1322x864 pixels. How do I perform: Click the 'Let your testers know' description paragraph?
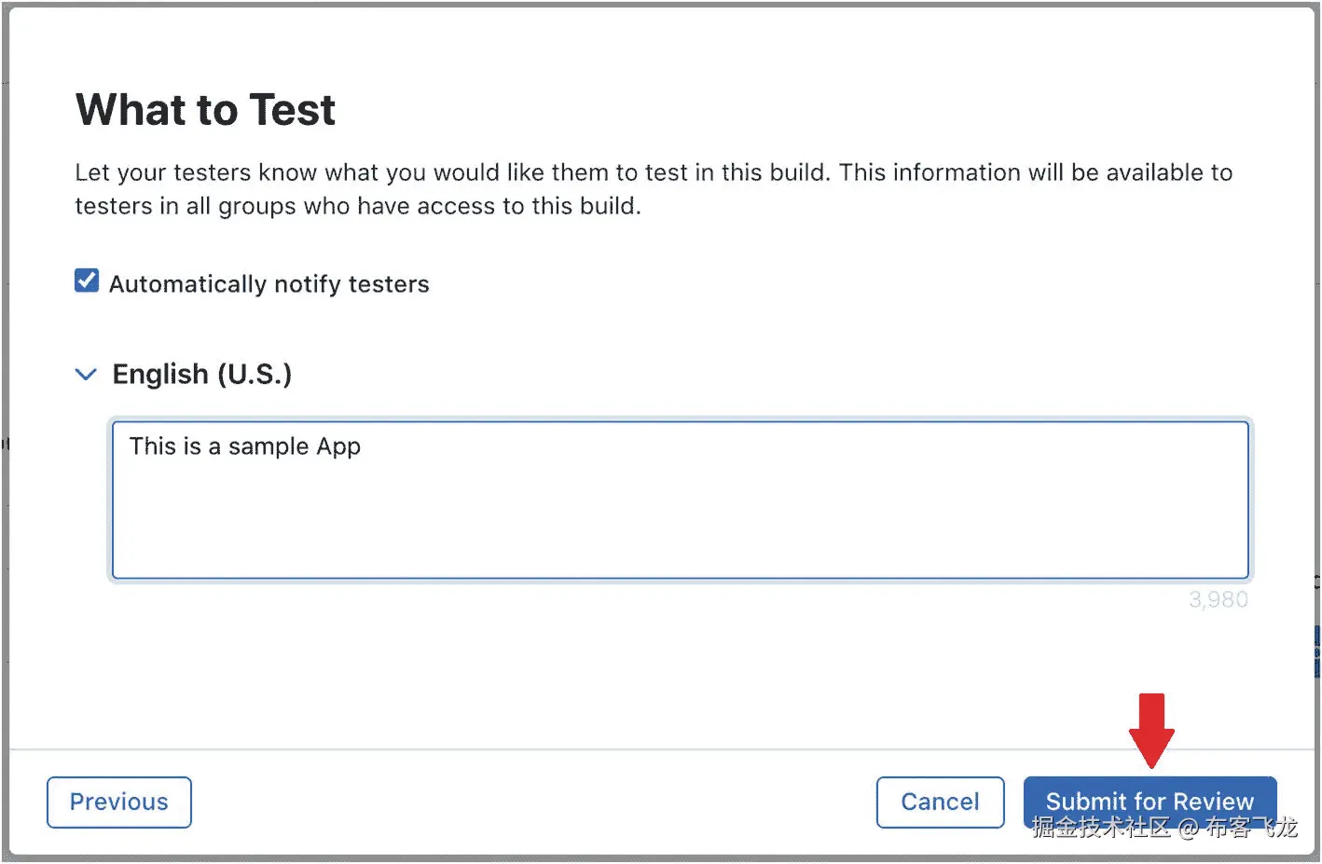pyautogui.click(x=653, y=173)
